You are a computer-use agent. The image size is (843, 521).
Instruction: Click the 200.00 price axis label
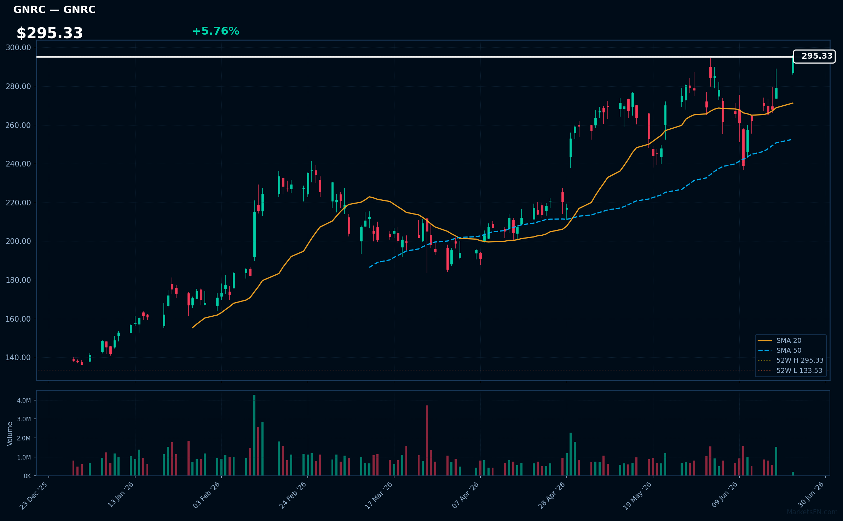click(18, 241)
